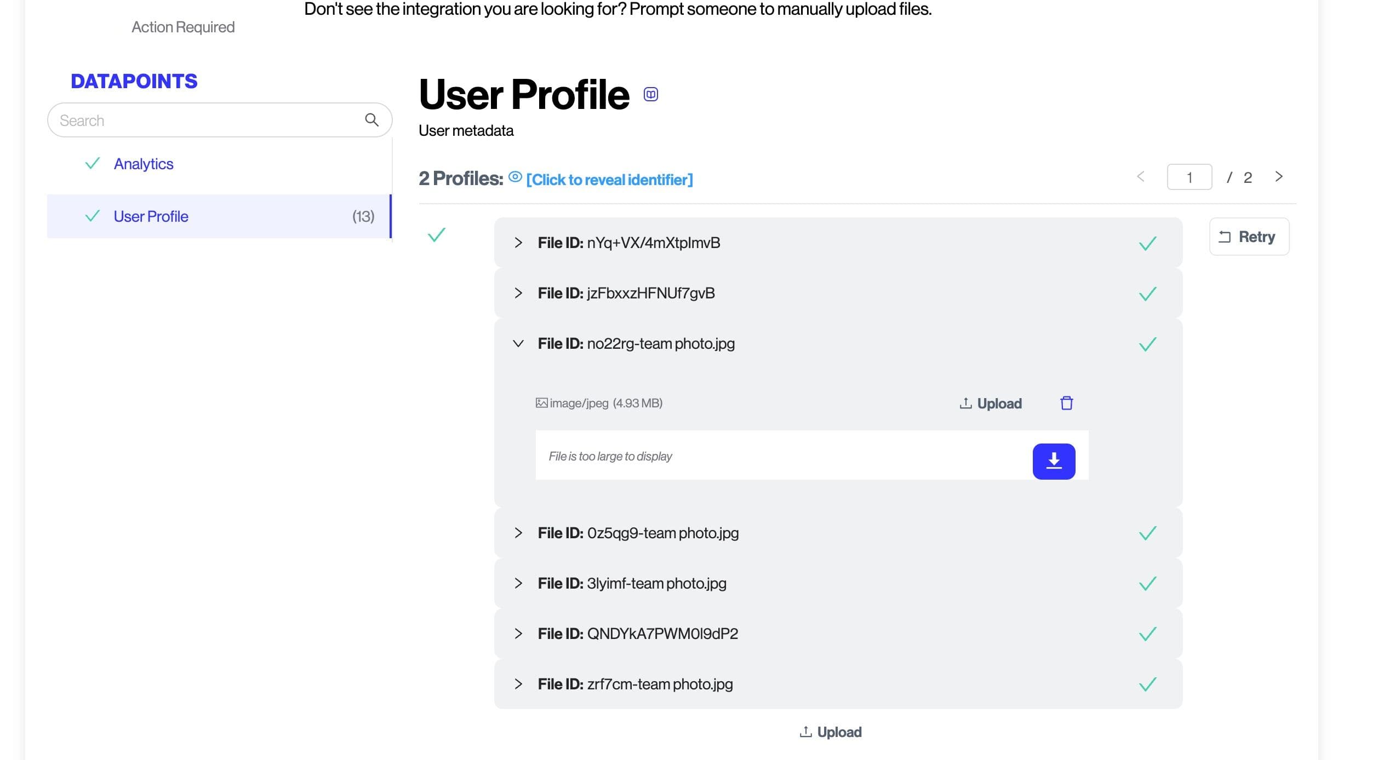This screenshot has height=760, width=1395.
Task: Click the info icon beside User Profile title
Action: click(650, 94)
